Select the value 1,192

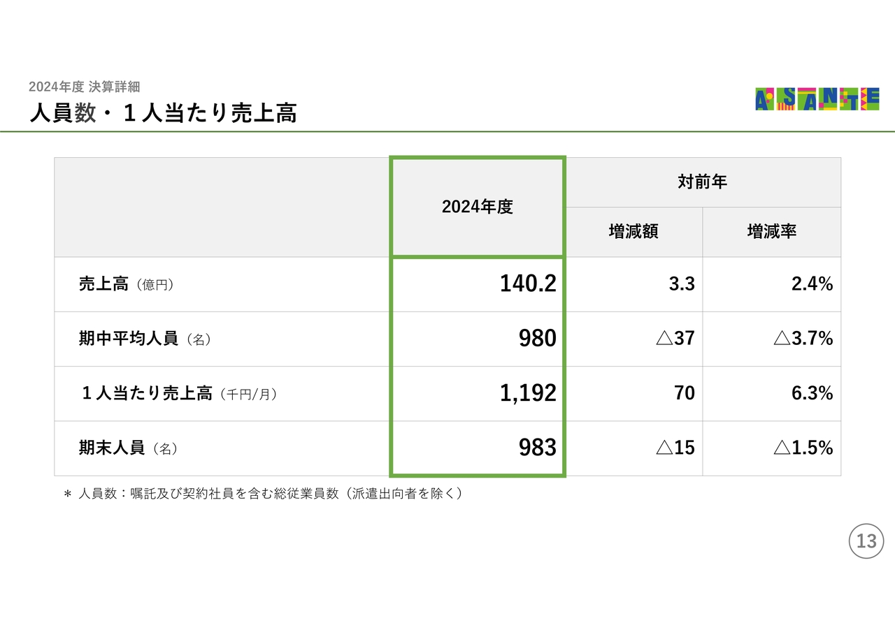528,393
